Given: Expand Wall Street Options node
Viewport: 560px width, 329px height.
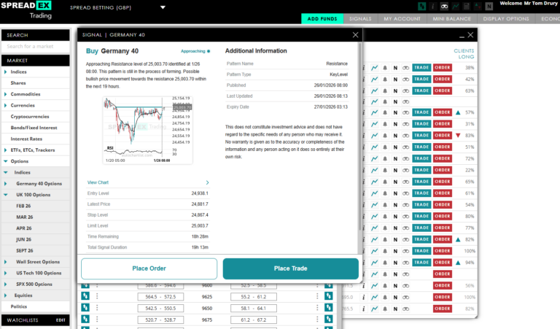Looking at the screenshot, I should pos(5,262).
